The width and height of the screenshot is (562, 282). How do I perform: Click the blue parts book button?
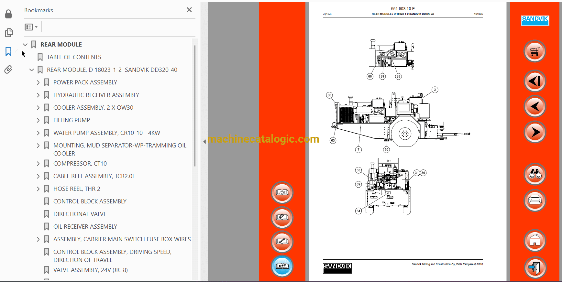[x=282, y=266]
